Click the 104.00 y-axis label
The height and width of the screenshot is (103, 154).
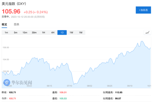tap(6, 59)
